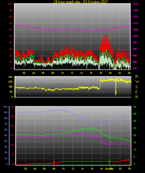Click the yellow 90 wind direction label
The image size is (145, 173).
pyautogui.click(x=11, y=92)
